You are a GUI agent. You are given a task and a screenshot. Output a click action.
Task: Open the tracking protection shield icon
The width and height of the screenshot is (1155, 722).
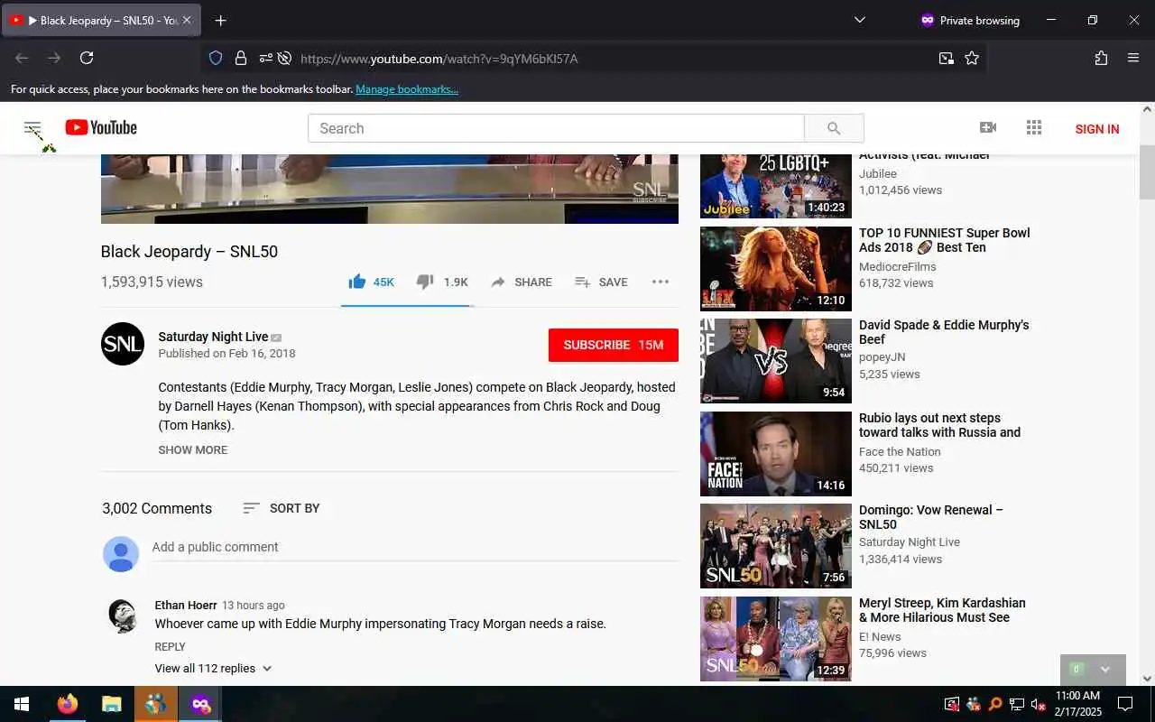click(216, 58)
